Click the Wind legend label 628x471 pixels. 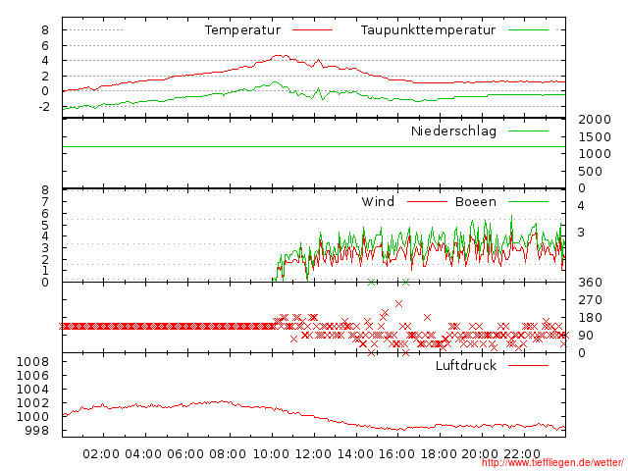[x=378, y=201]
